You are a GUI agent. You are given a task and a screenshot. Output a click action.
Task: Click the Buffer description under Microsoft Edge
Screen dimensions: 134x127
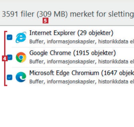pos(82,82)
